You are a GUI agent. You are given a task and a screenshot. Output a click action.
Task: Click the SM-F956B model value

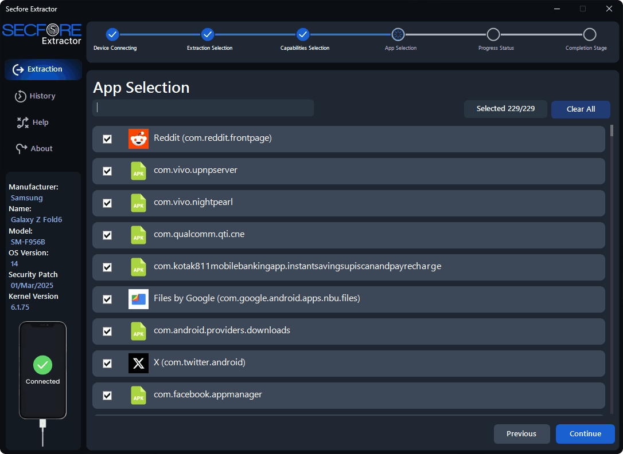(28, 242)
